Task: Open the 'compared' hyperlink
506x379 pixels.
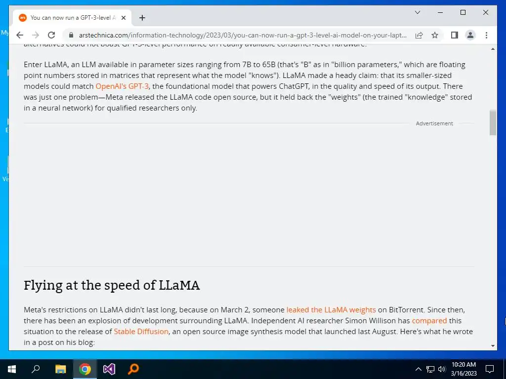Action: pos(429,321)
